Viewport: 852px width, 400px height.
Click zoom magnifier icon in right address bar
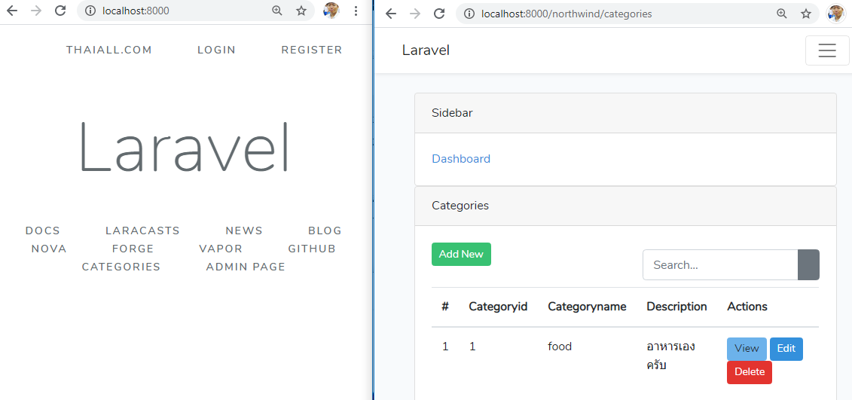(782, 14)
